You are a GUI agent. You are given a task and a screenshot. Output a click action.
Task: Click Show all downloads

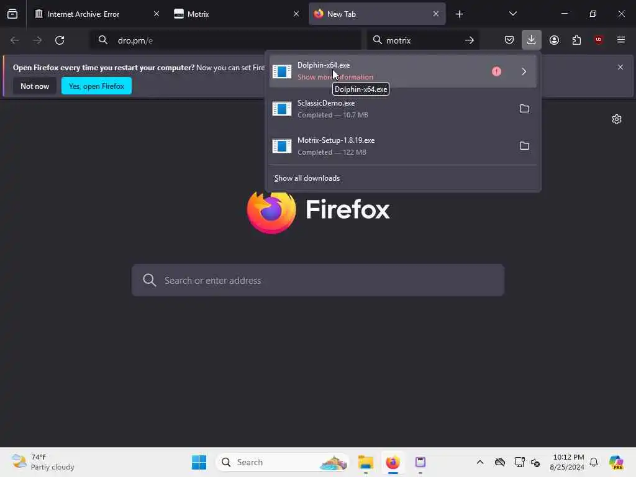307,178
